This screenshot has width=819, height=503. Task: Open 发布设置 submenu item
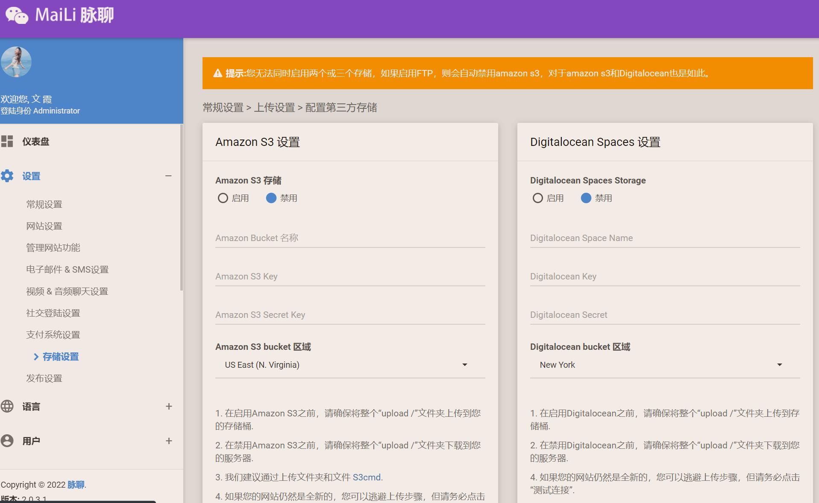[x=44, y=378]
